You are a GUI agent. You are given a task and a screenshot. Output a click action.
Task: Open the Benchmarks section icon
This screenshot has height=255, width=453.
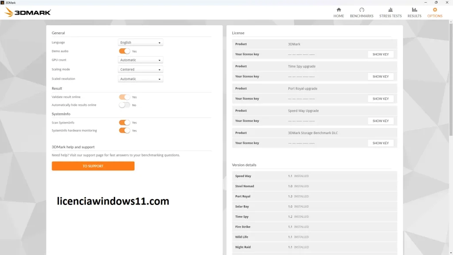point(361,10)
